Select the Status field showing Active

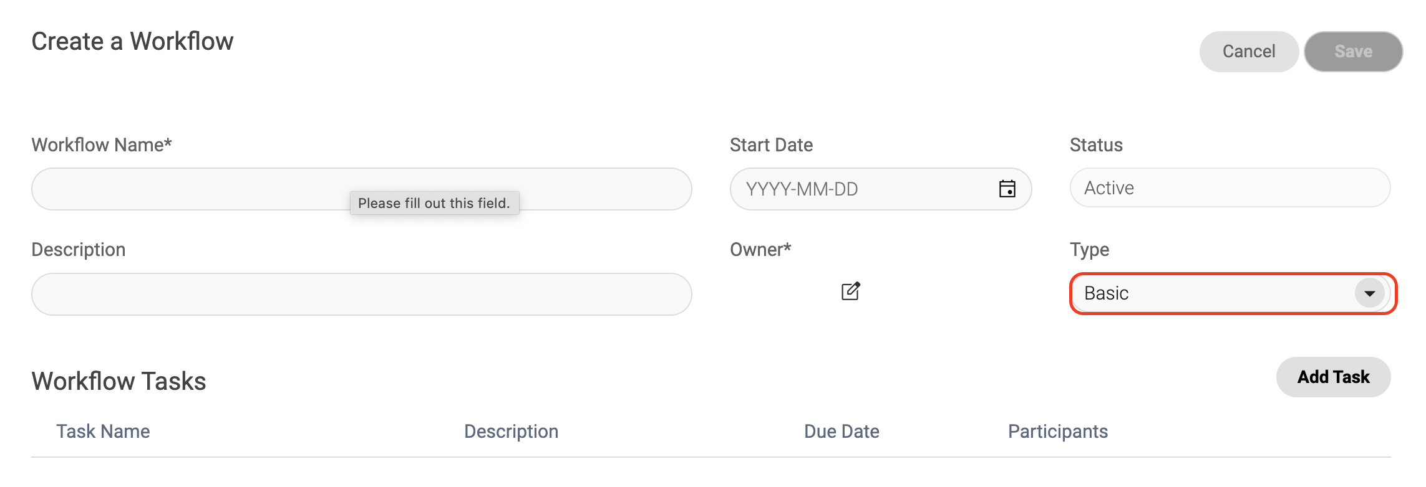(x=1230, y=187)
